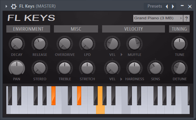Image resolution: width=196 pixels, height=120 pixels.
Task: Click the FL Keys (MASTER) title text
Action: (37, 6)
